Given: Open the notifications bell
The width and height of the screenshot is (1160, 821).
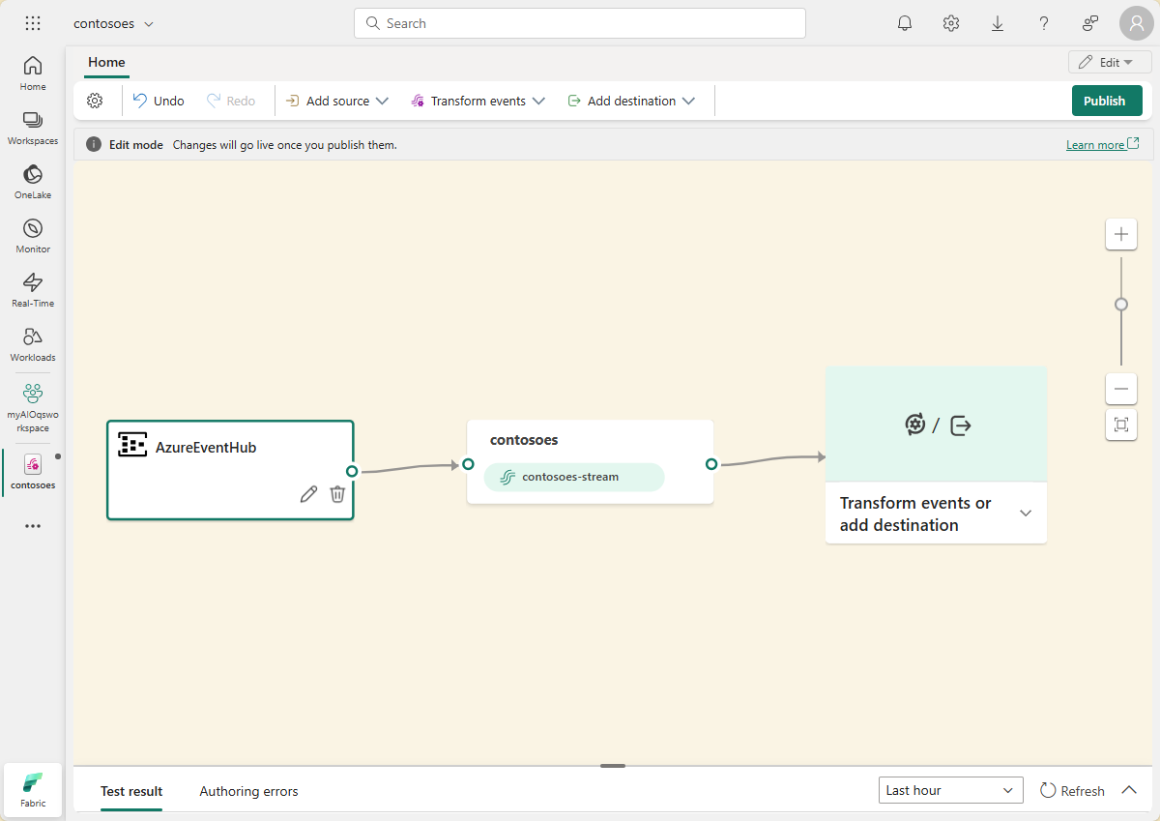Looking at the screenshot, I should coord(905,22).
